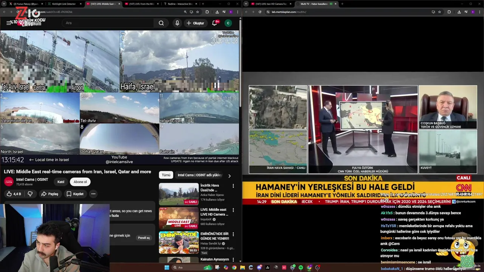Switch to the Yunus Paksoy X tab
This screenshot has width=484, height=272.
click(x=26, y=4)
